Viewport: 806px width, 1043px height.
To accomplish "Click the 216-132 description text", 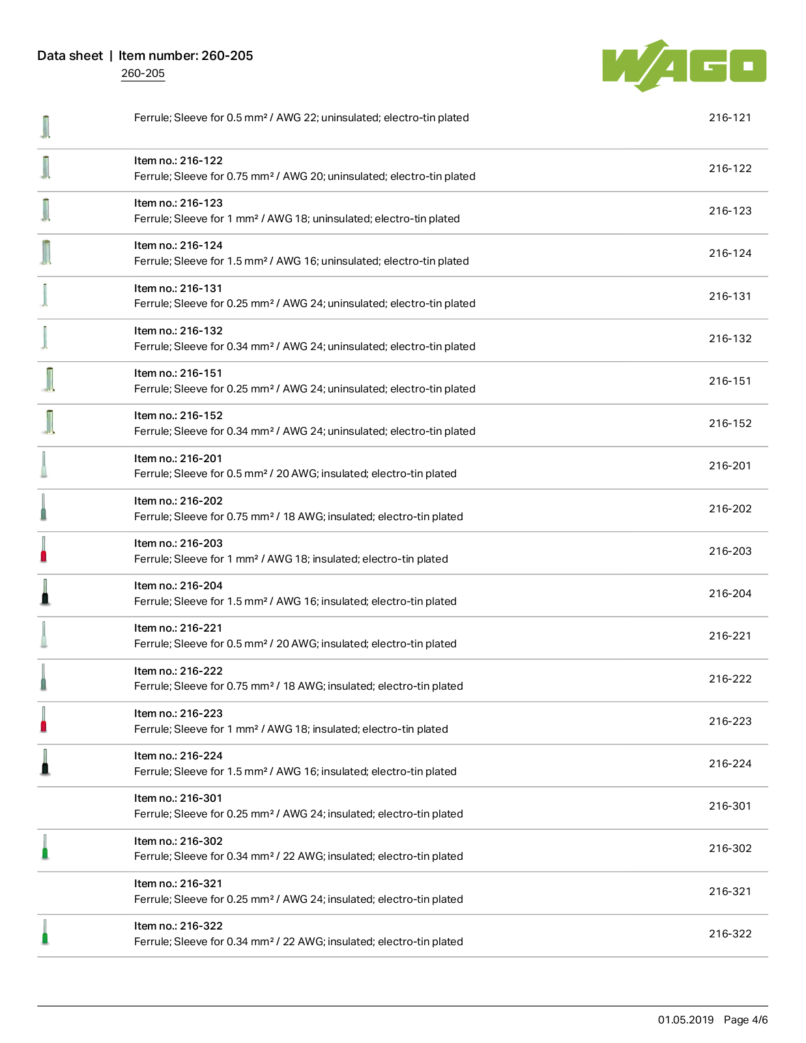I will (305, 346).
